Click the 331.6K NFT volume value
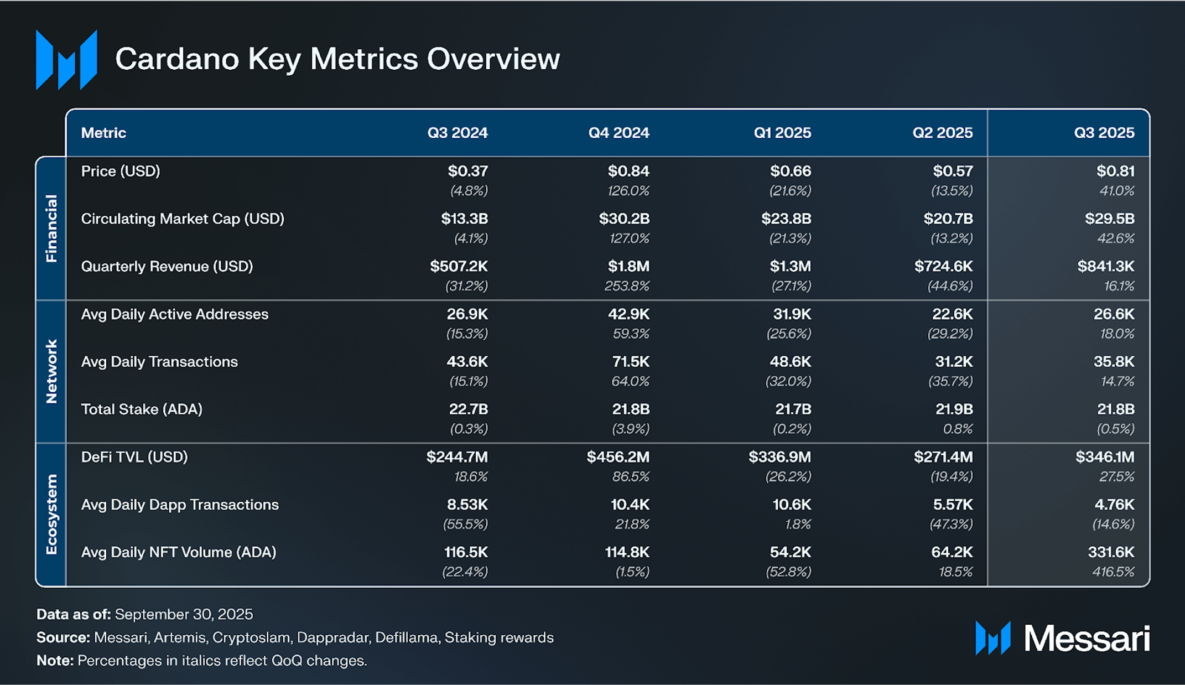Viewport: 1185px width, 685px height. [x=1111, y=552]
